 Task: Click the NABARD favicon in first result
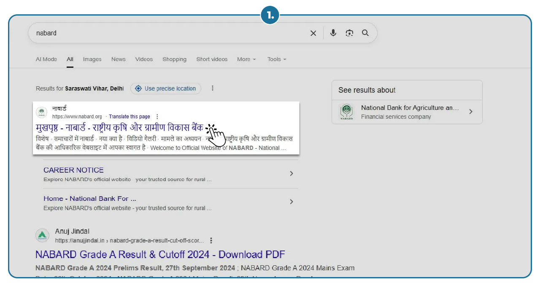pos(41,112)
